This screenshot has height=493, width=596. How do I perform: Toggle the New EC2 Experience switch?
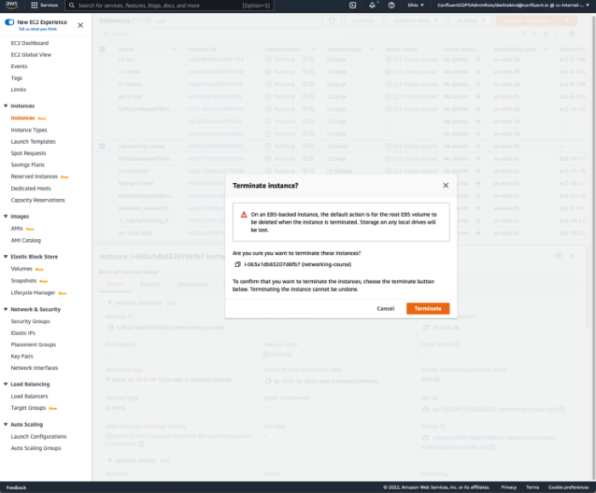pyautogui.click(x=9, y=22)
